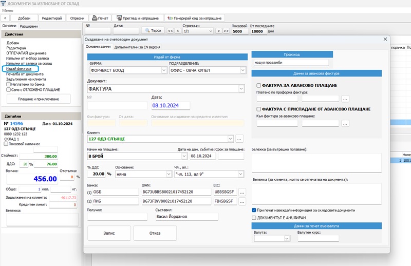
Task: Click Бележка за вътрешно ползване text area
Action: (x=316, y=163)
